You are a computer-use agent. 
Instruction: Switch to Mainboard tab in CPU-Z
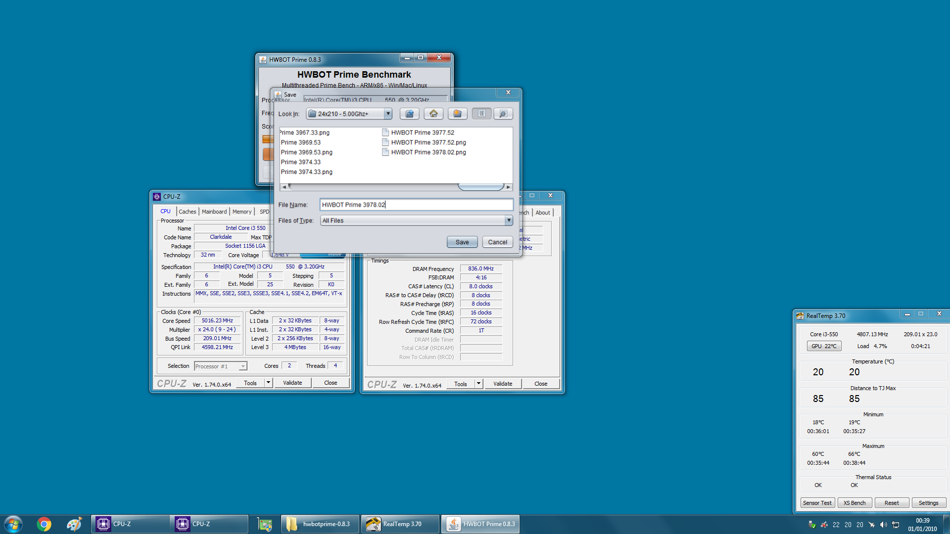[214, 212]
